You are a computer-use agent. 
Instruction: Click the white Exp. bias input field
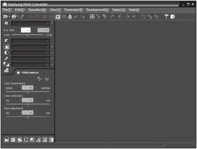point(26,30)
